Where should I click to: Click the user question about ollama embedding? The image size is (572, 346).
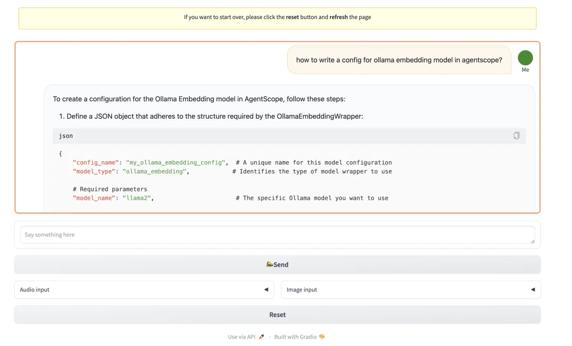399,60
